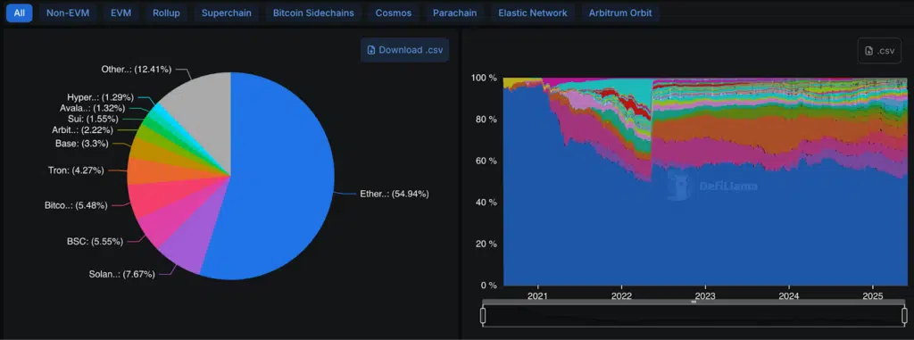The width and height of the screenshot is (914, 340).
Task: Switch to the Non-EVM tab
Action: coord(68,12)
